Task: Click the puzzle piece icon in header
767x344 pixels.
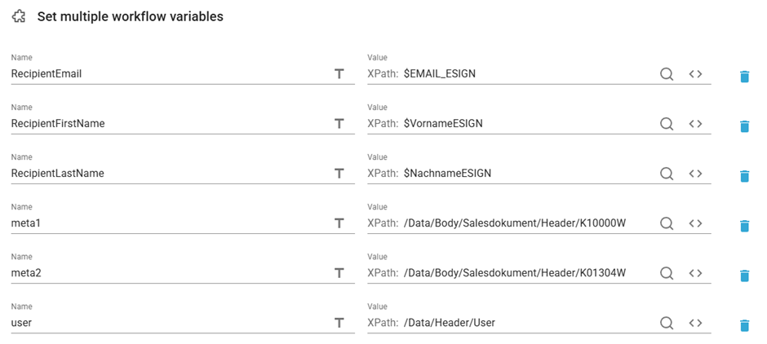Action: pyautogui.click(x=19, y=16)
